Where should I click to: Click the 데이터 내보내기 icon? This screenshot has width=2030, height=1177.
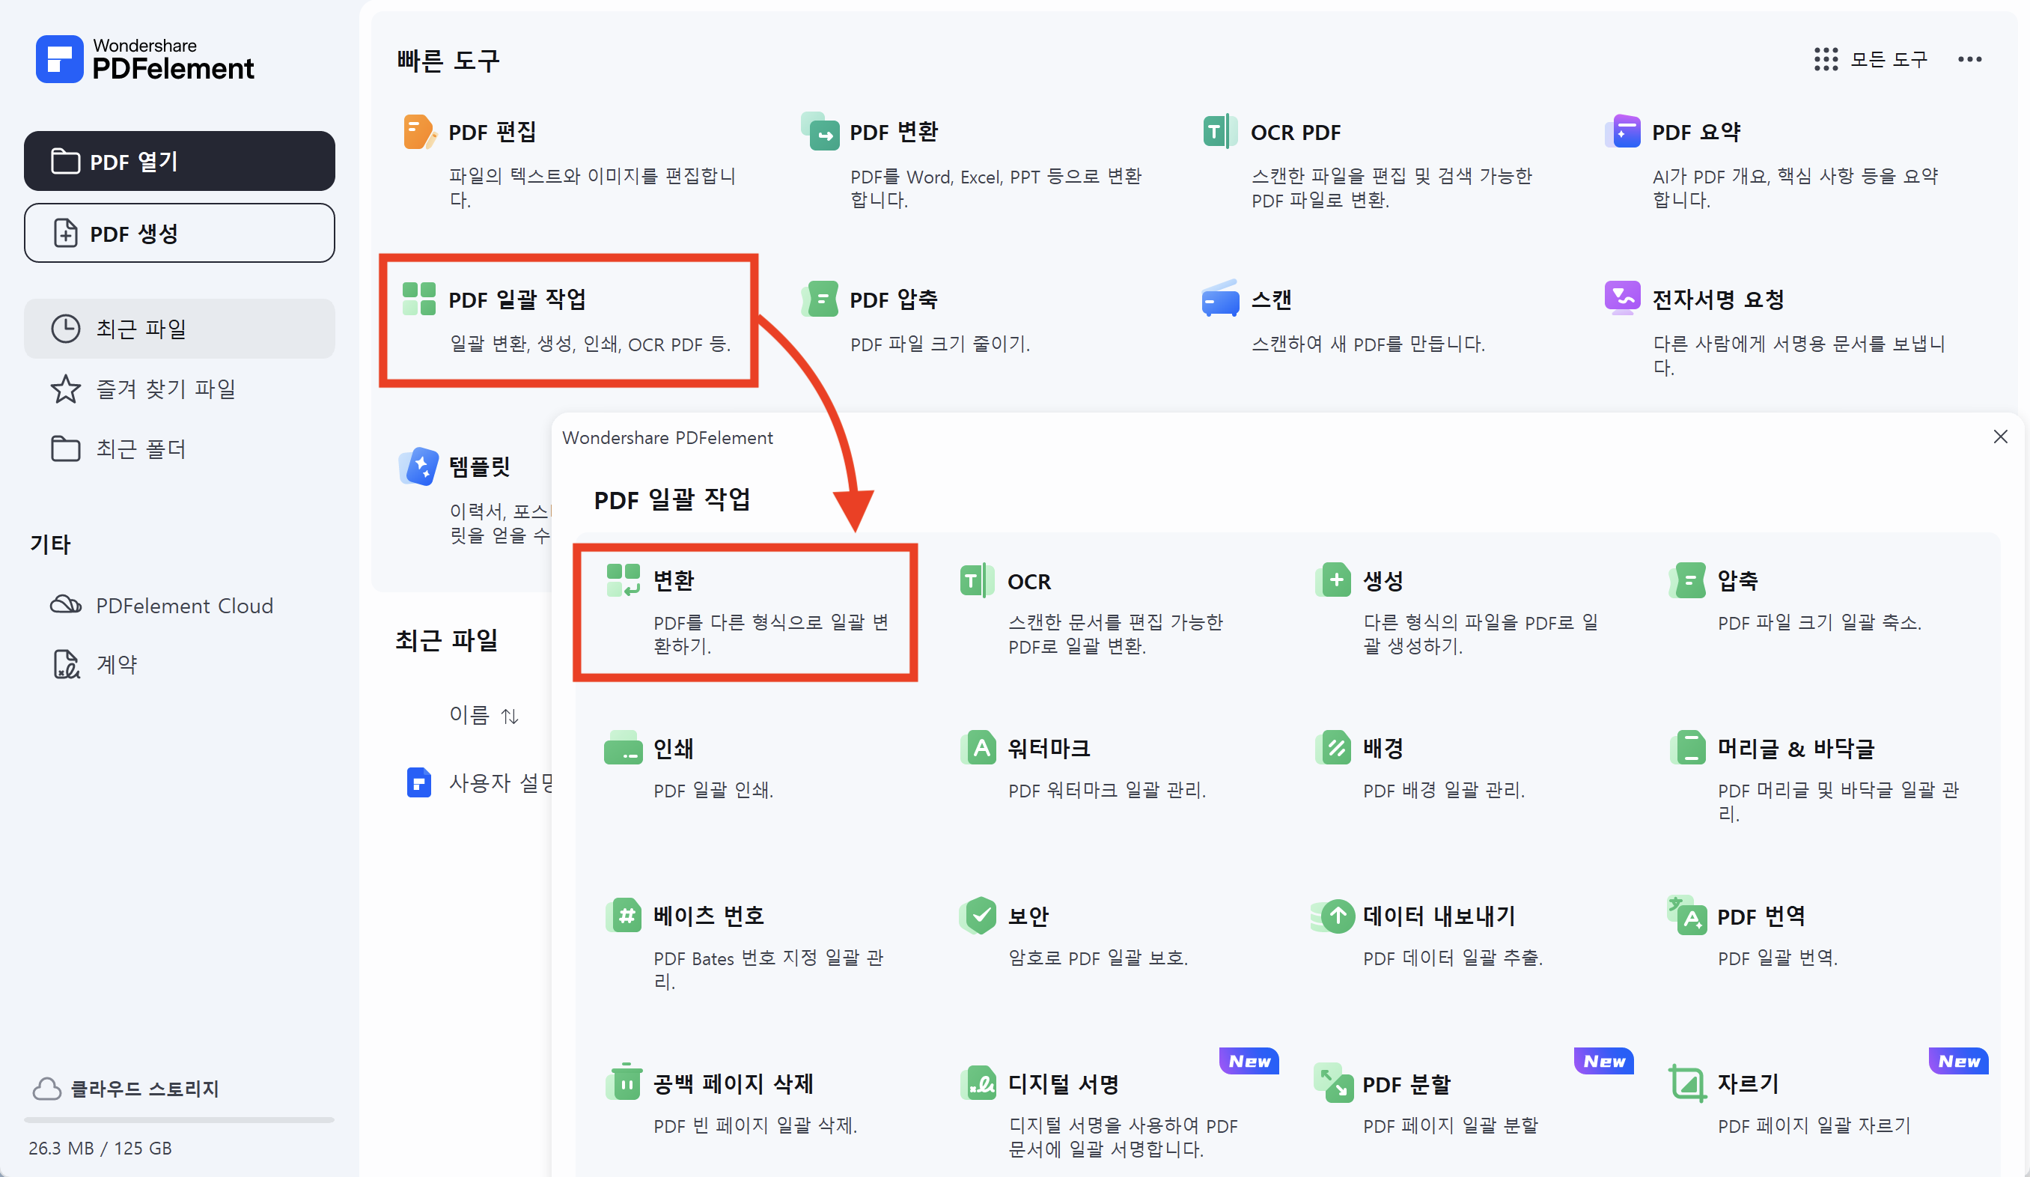[x=1334, y=916]
